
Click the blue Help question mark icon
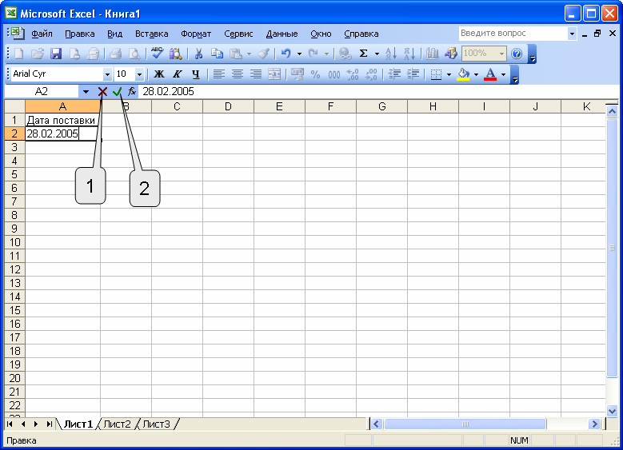517,54
